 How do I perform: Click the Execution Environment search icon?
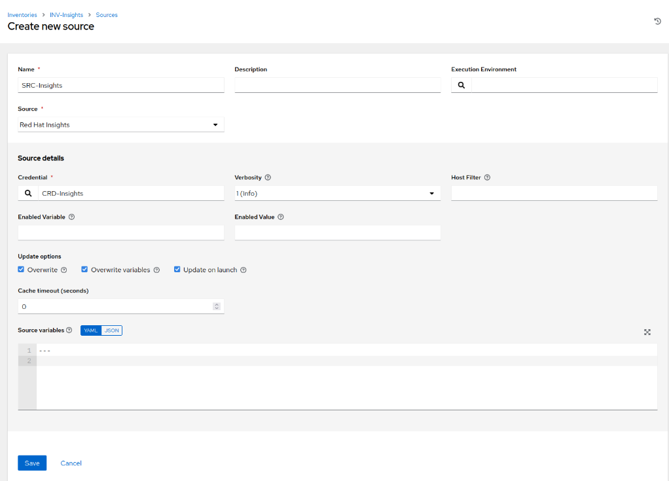461,85
